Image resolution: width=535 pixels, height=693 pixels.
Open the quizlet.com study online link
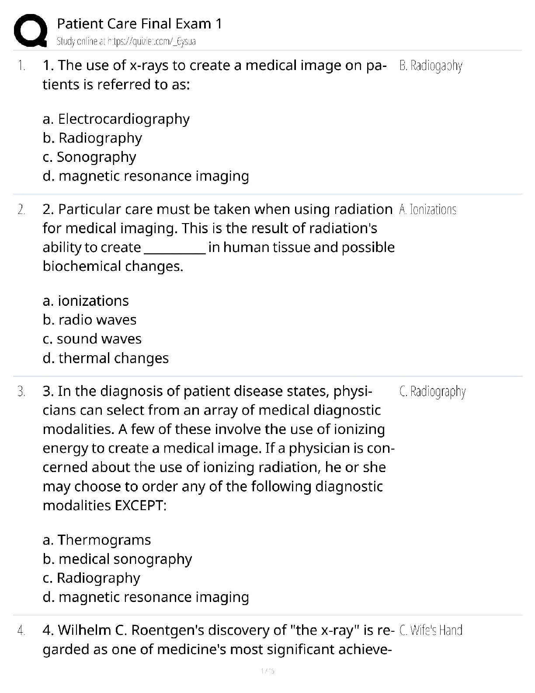[x=126, y=42]
